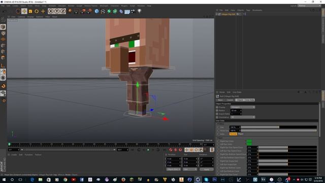Switch to Polygons mode in left palette
This screenshot has height=183, width=325.
(x=3, y=57)
